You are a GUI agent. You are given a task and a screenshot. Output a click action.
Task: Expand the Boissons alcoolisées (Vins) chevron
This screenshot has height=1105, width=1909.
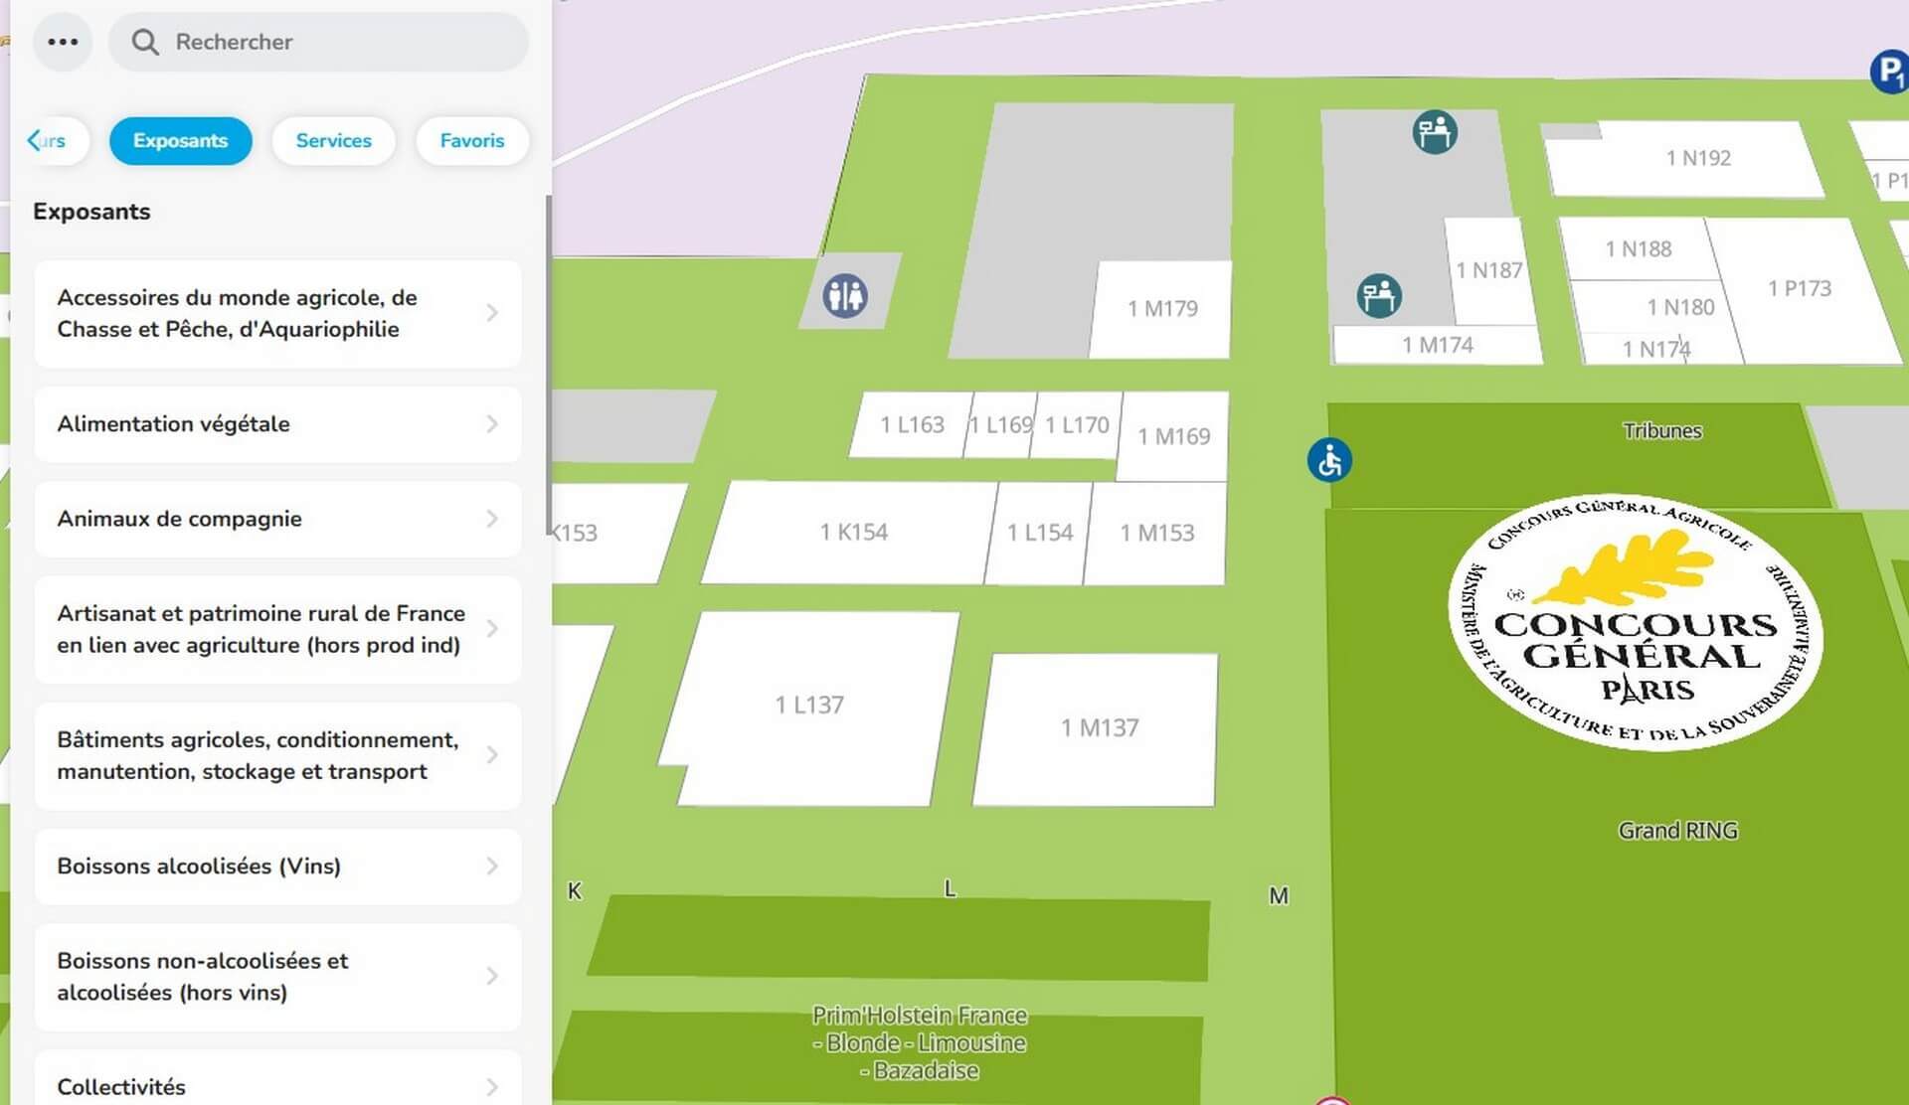(492, 867)
